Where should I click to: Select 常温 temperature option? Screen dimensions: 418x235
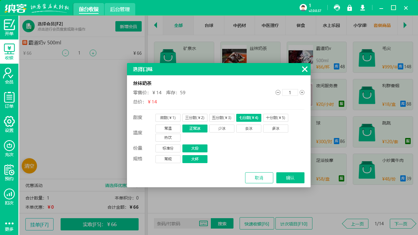click(168, 129)
